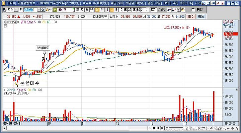The width and height of the screenshot is (241, 133).
Task: Click the left arrow of the horizontal scrollbar
Action: click(4, 128)
